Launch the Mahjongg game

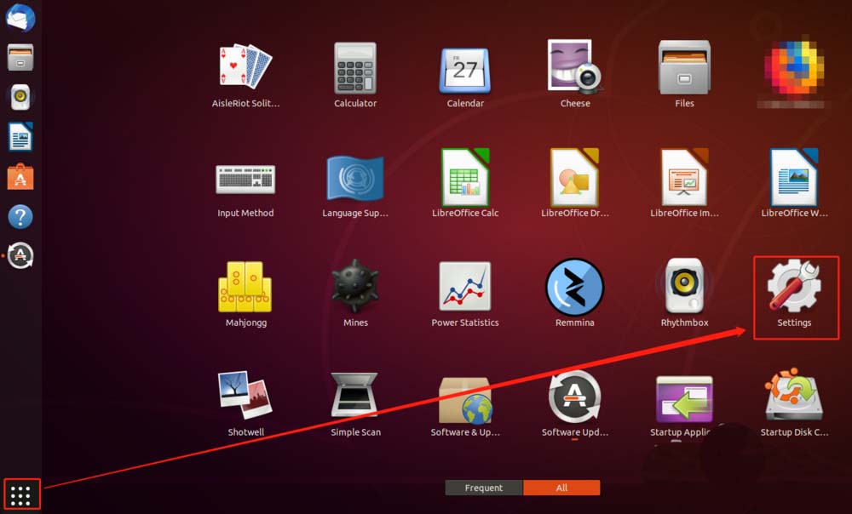[x=245, y=289]
